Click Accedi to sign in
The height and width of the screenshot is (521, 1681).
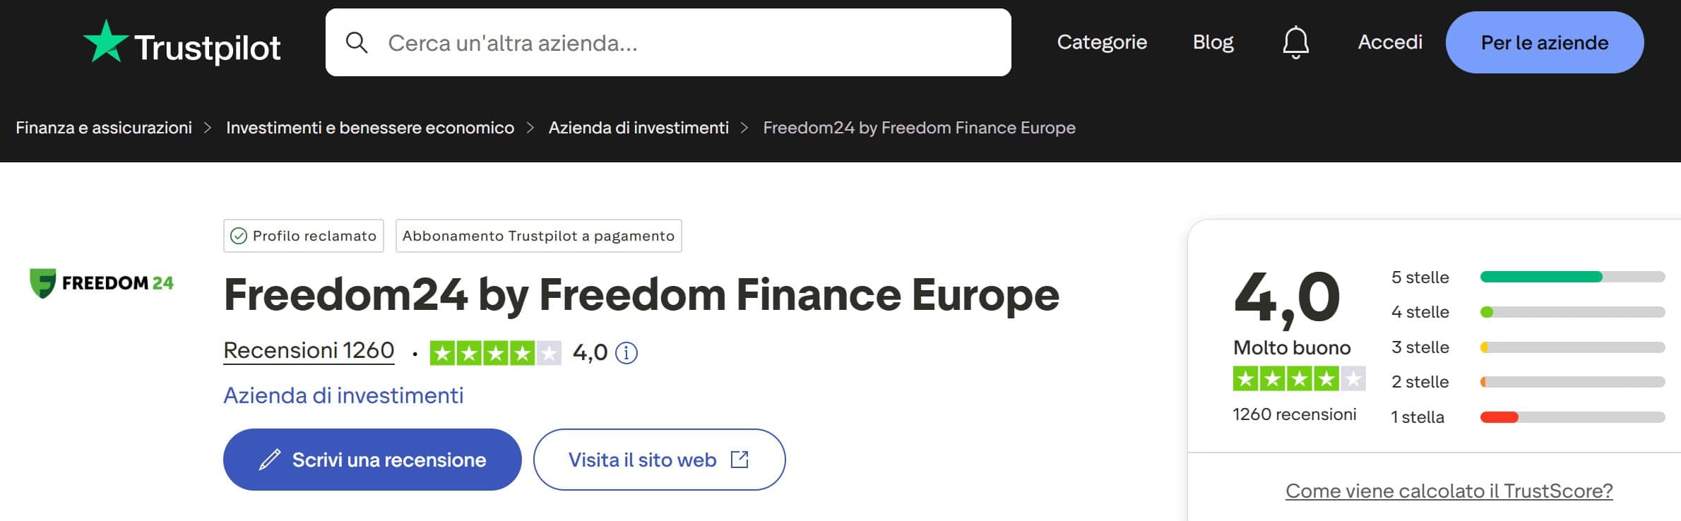pos(1389,42)
